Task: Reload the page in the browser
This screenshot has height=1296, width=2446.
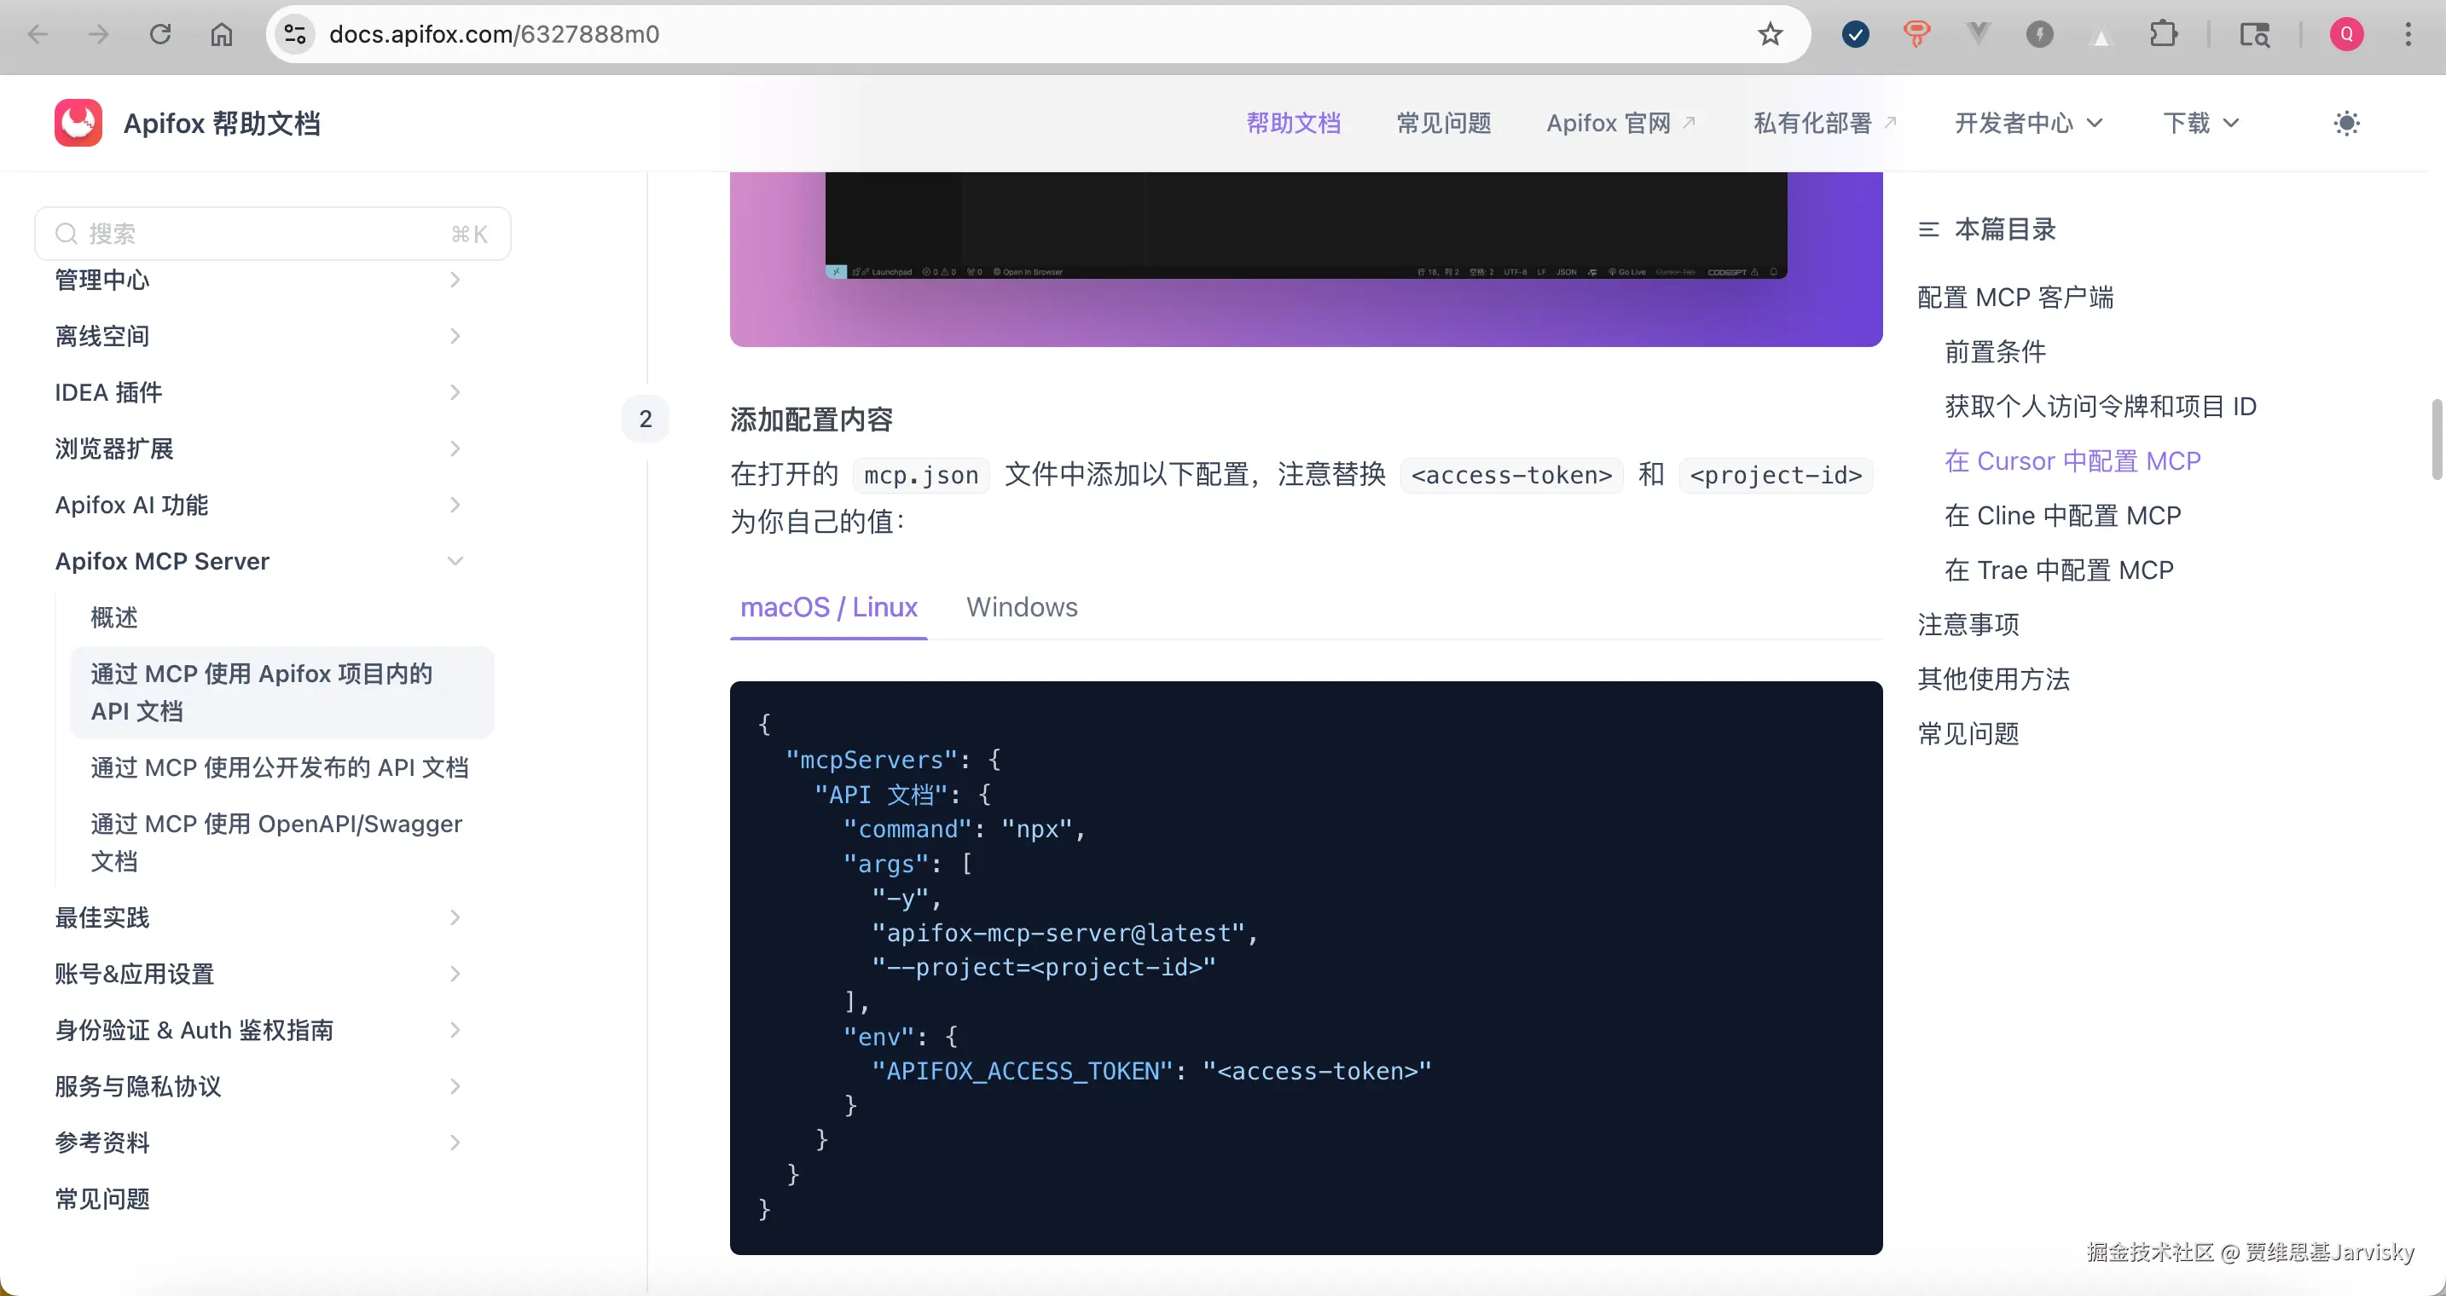Action: 160,34
